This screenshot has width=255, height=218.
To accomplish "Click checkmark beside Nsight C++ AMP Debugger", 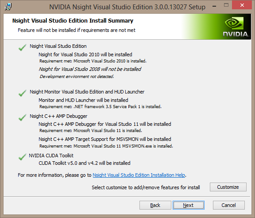I will 22,117.
